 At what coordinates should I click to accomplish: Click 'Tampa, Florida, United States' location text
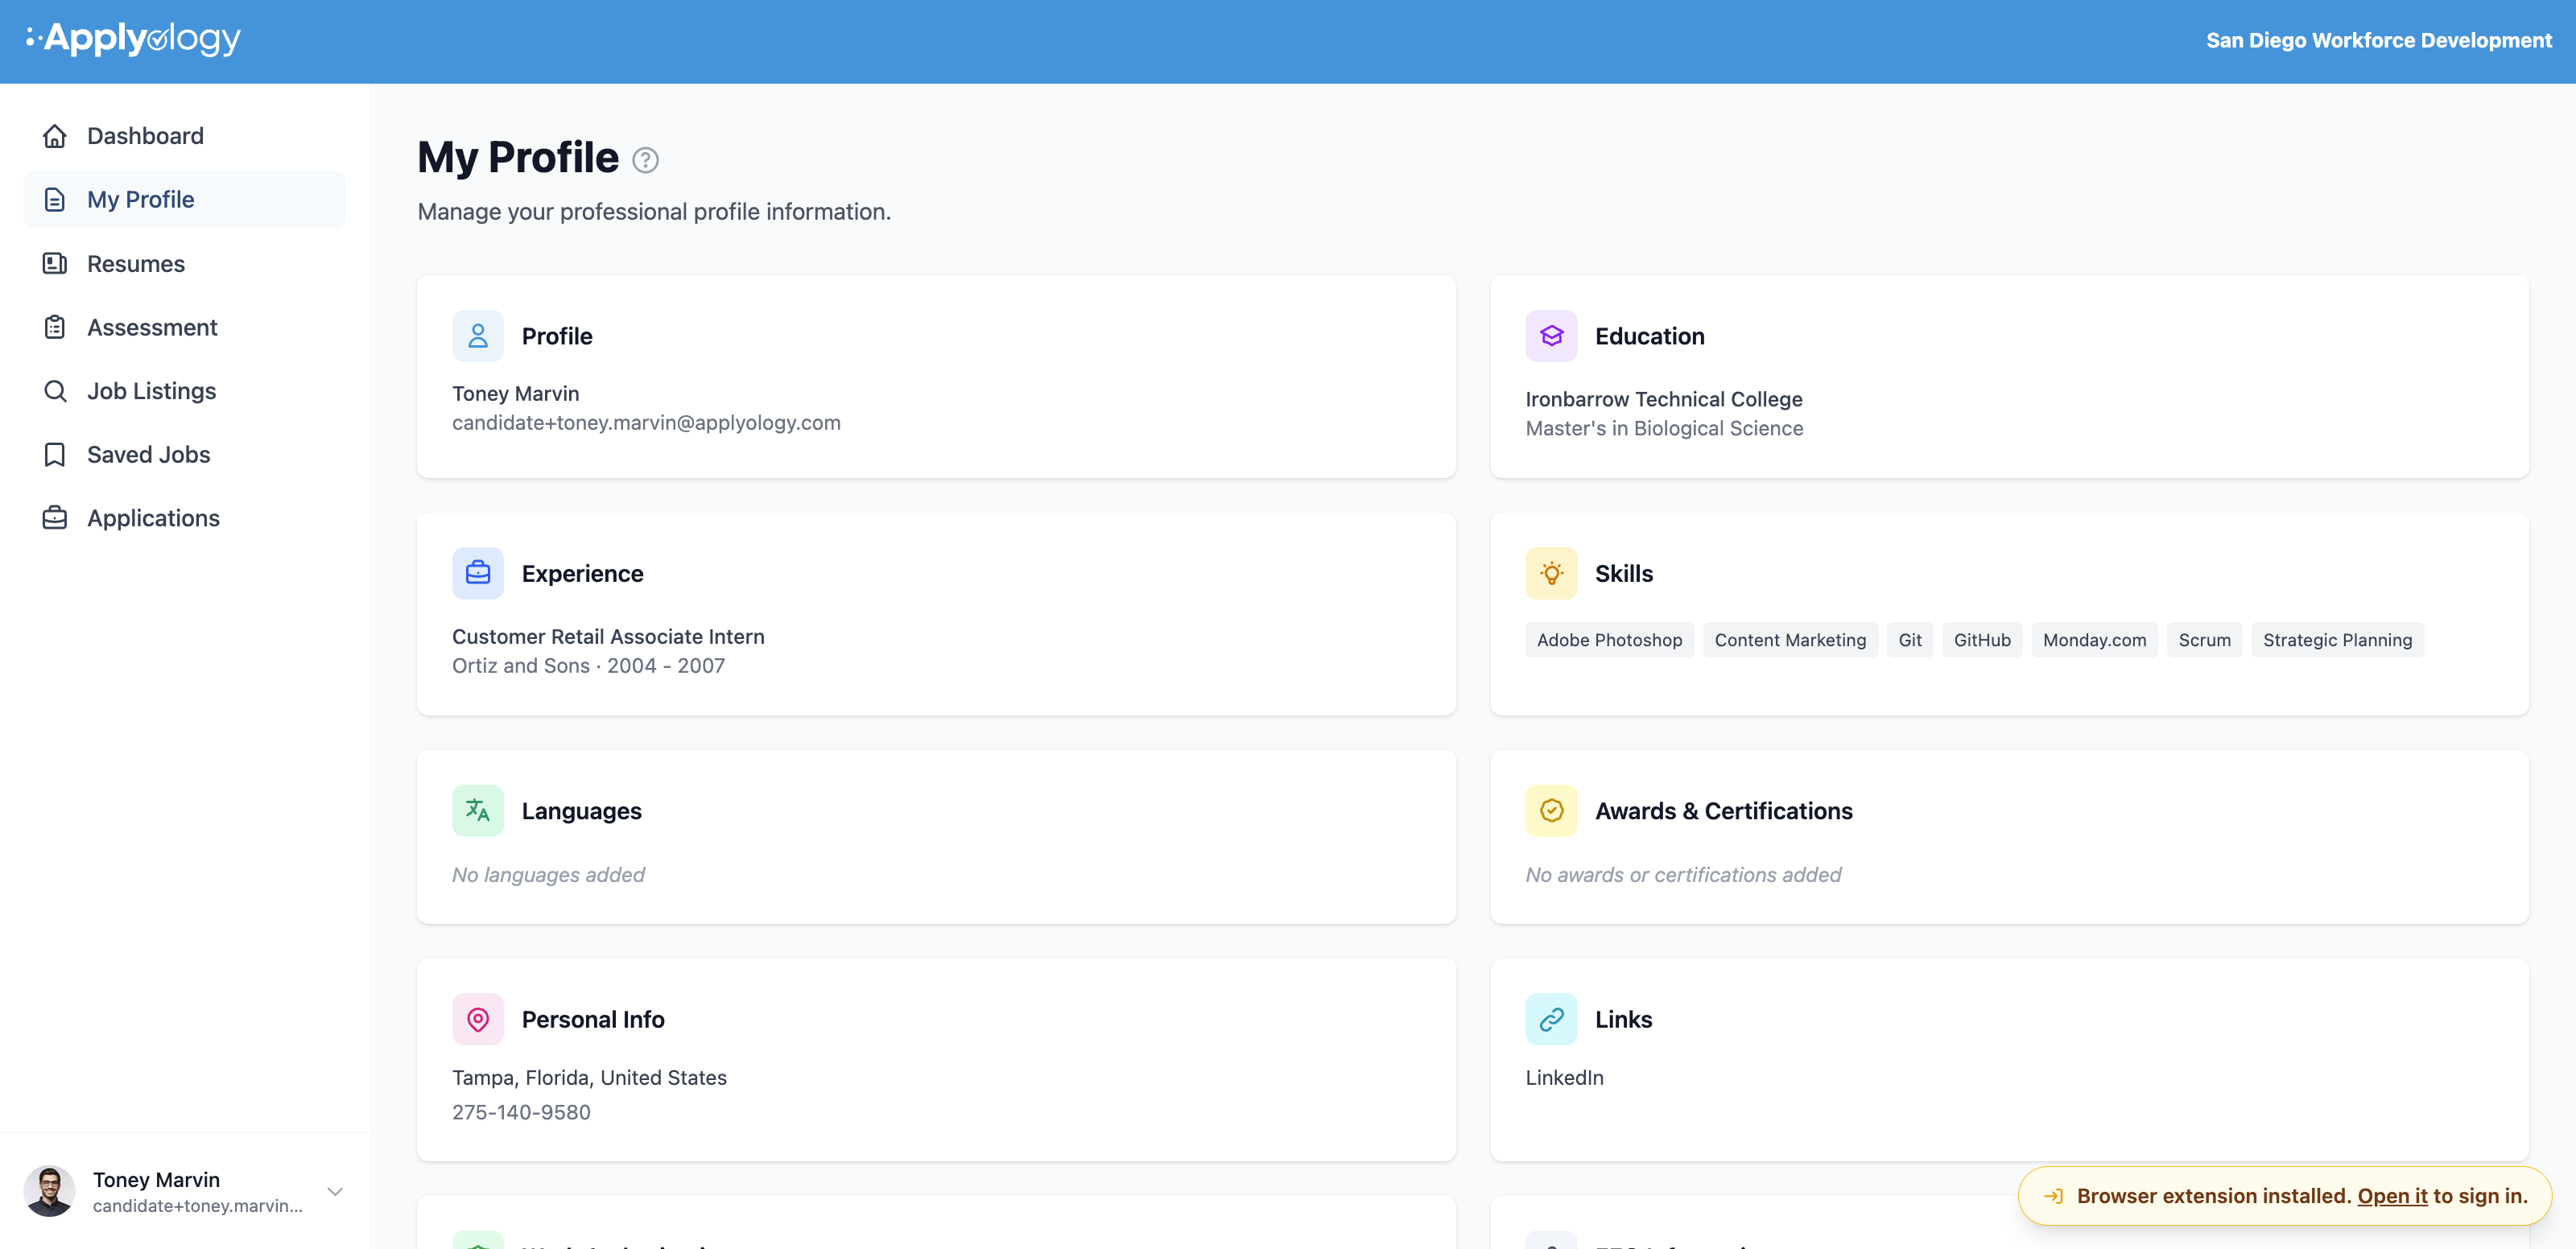pos(589,1078)
